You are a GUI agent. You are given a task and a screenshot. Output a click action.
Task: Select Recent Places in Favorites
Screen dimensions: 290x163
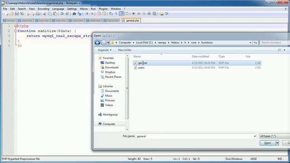(x=111, y=77)
